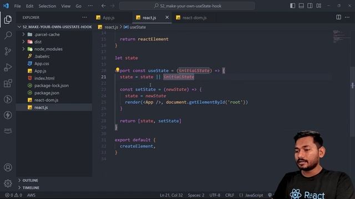Screen dimensions: 355x199
Task: Open the File menu
Action: coord(17,6)
